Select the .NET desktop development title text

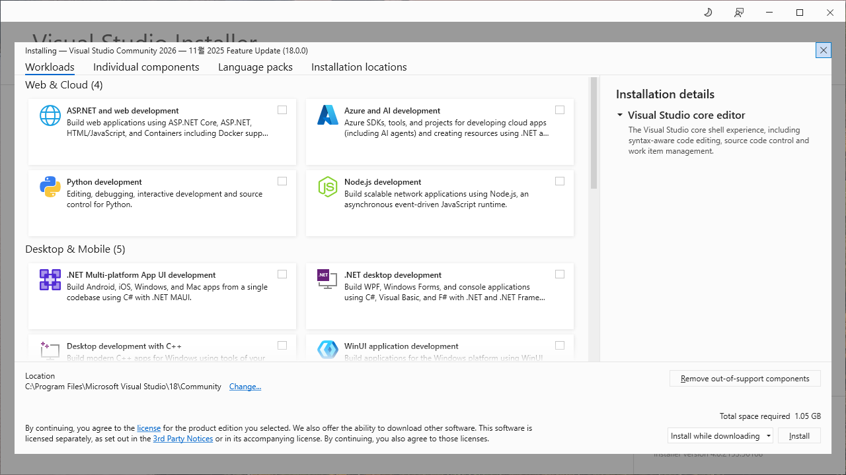[393, 275]
